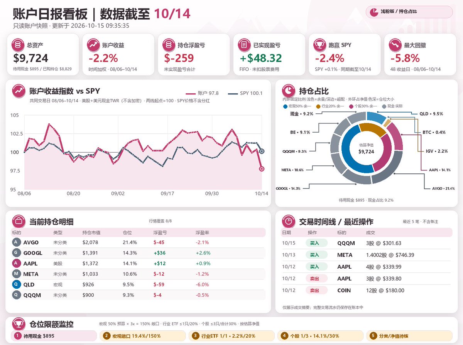
Task: Click the 3股 @ $301.63 trade detail
Action: coord(384,243)
